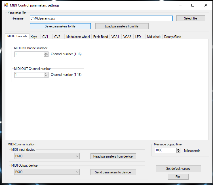Decrease message popup time with down arrow

click(178, 152)
